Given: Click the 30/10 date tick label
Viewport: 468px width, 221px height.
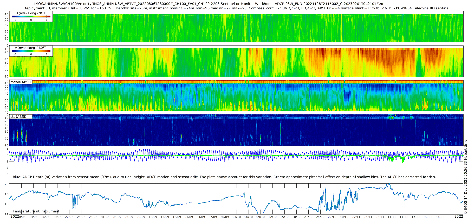Looking at the screenshot, I should pos(344,217).
